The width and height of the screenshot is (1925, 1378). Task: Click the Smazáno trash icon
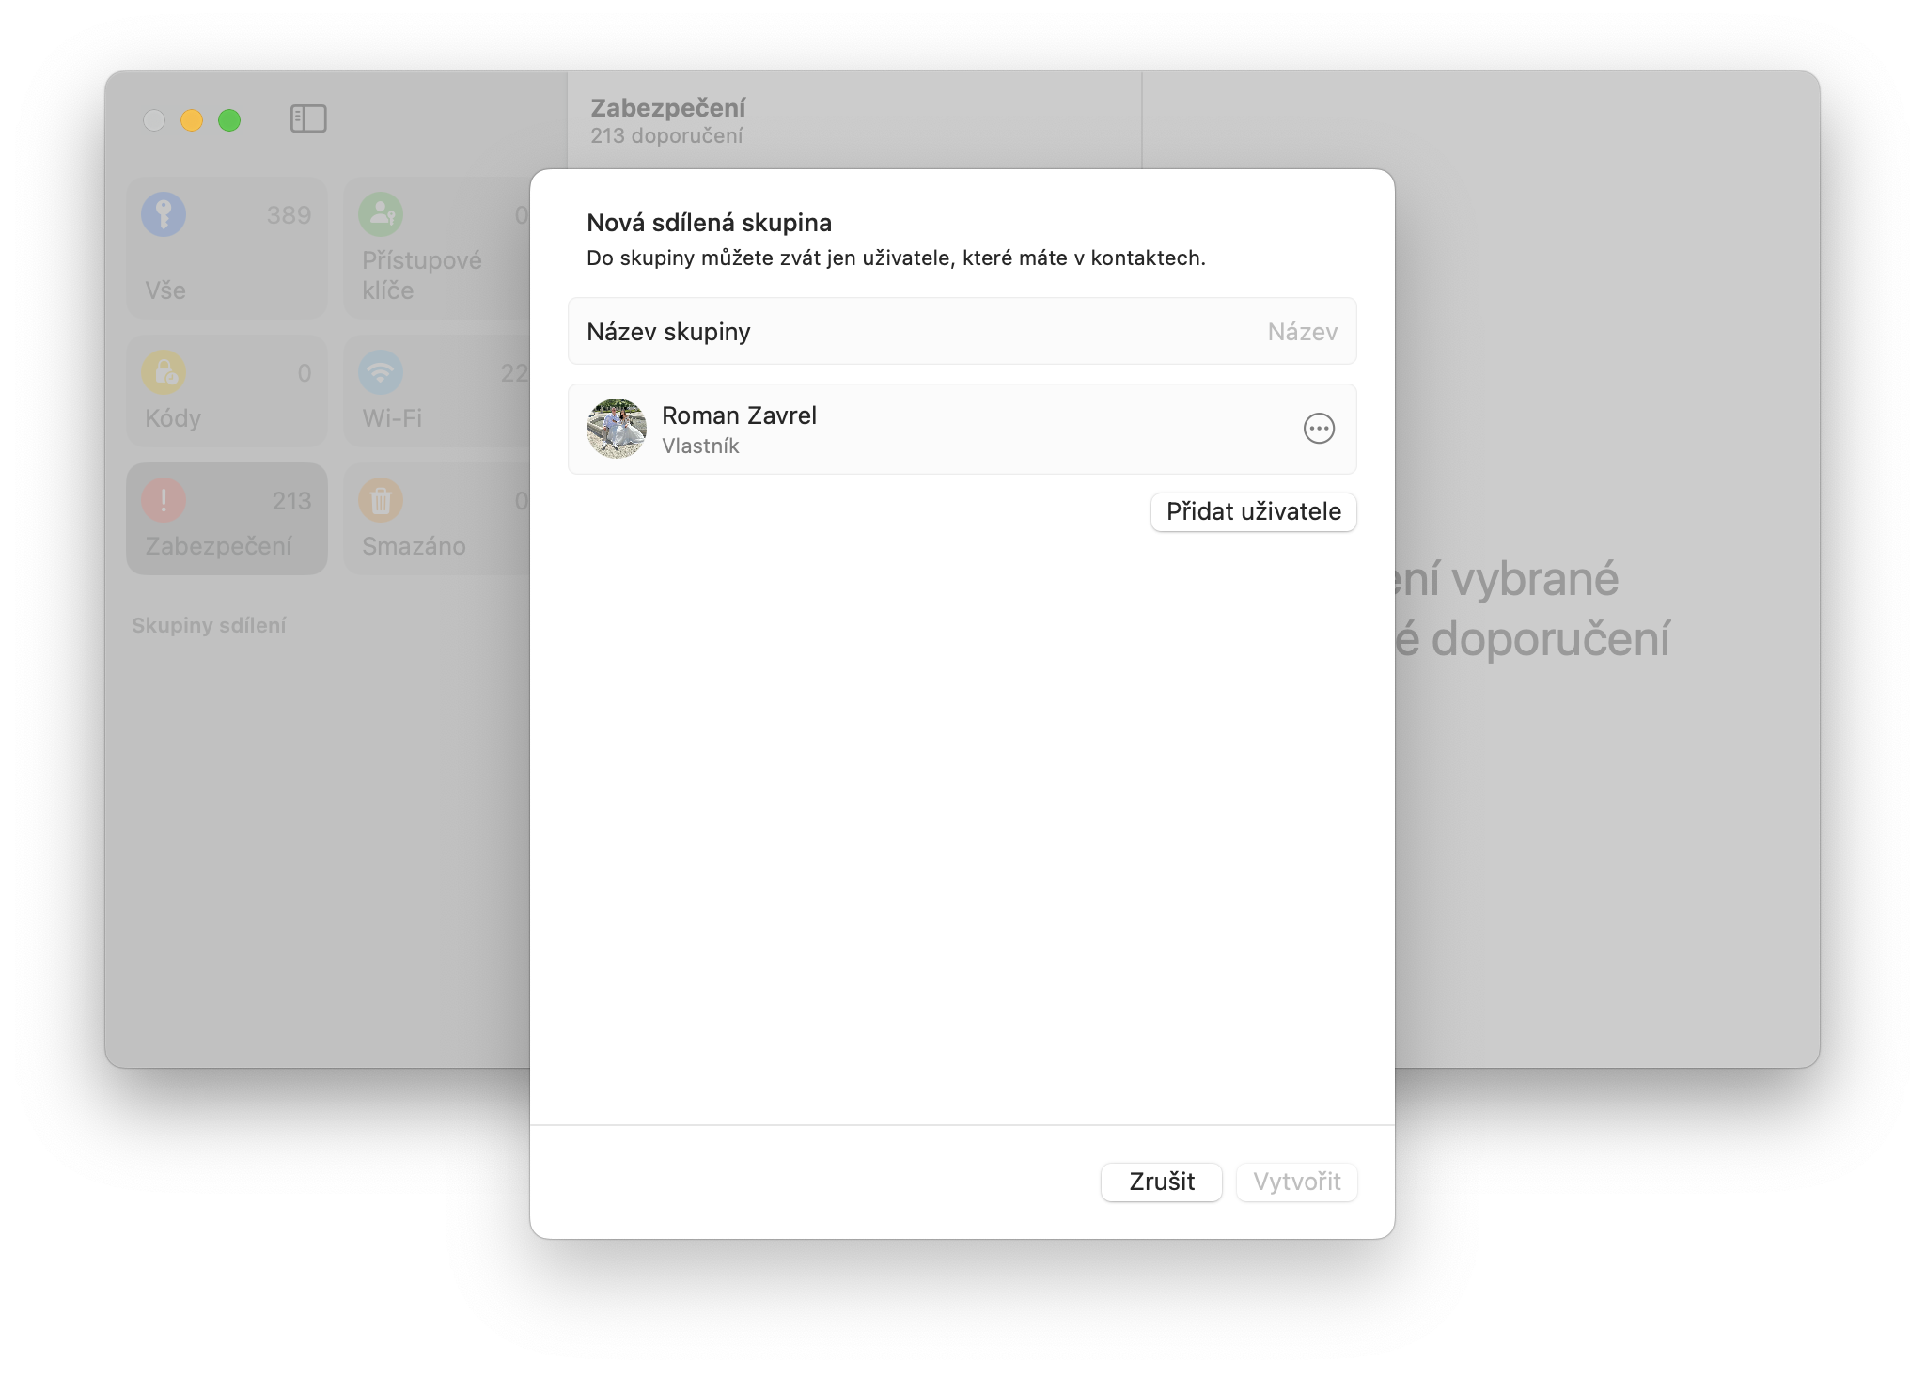tap(381, 500)
